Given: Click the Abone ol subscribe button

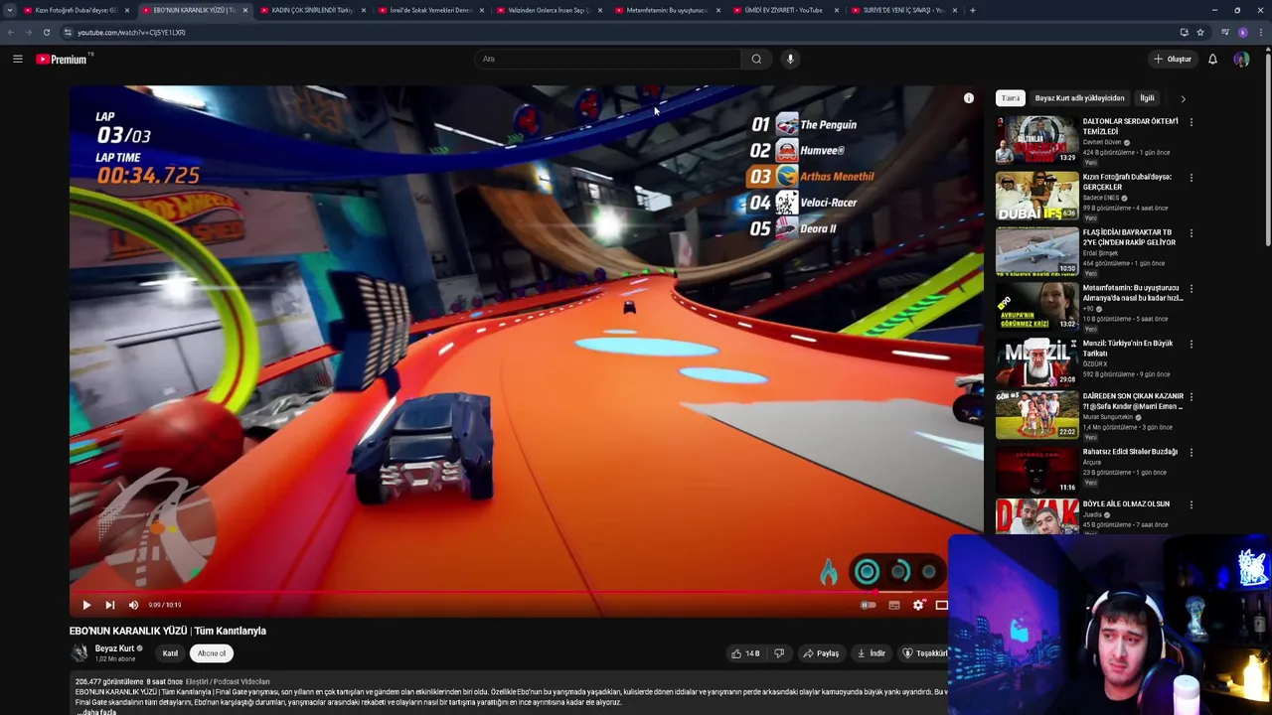Looking at the screenshot, I should [212, 653].
